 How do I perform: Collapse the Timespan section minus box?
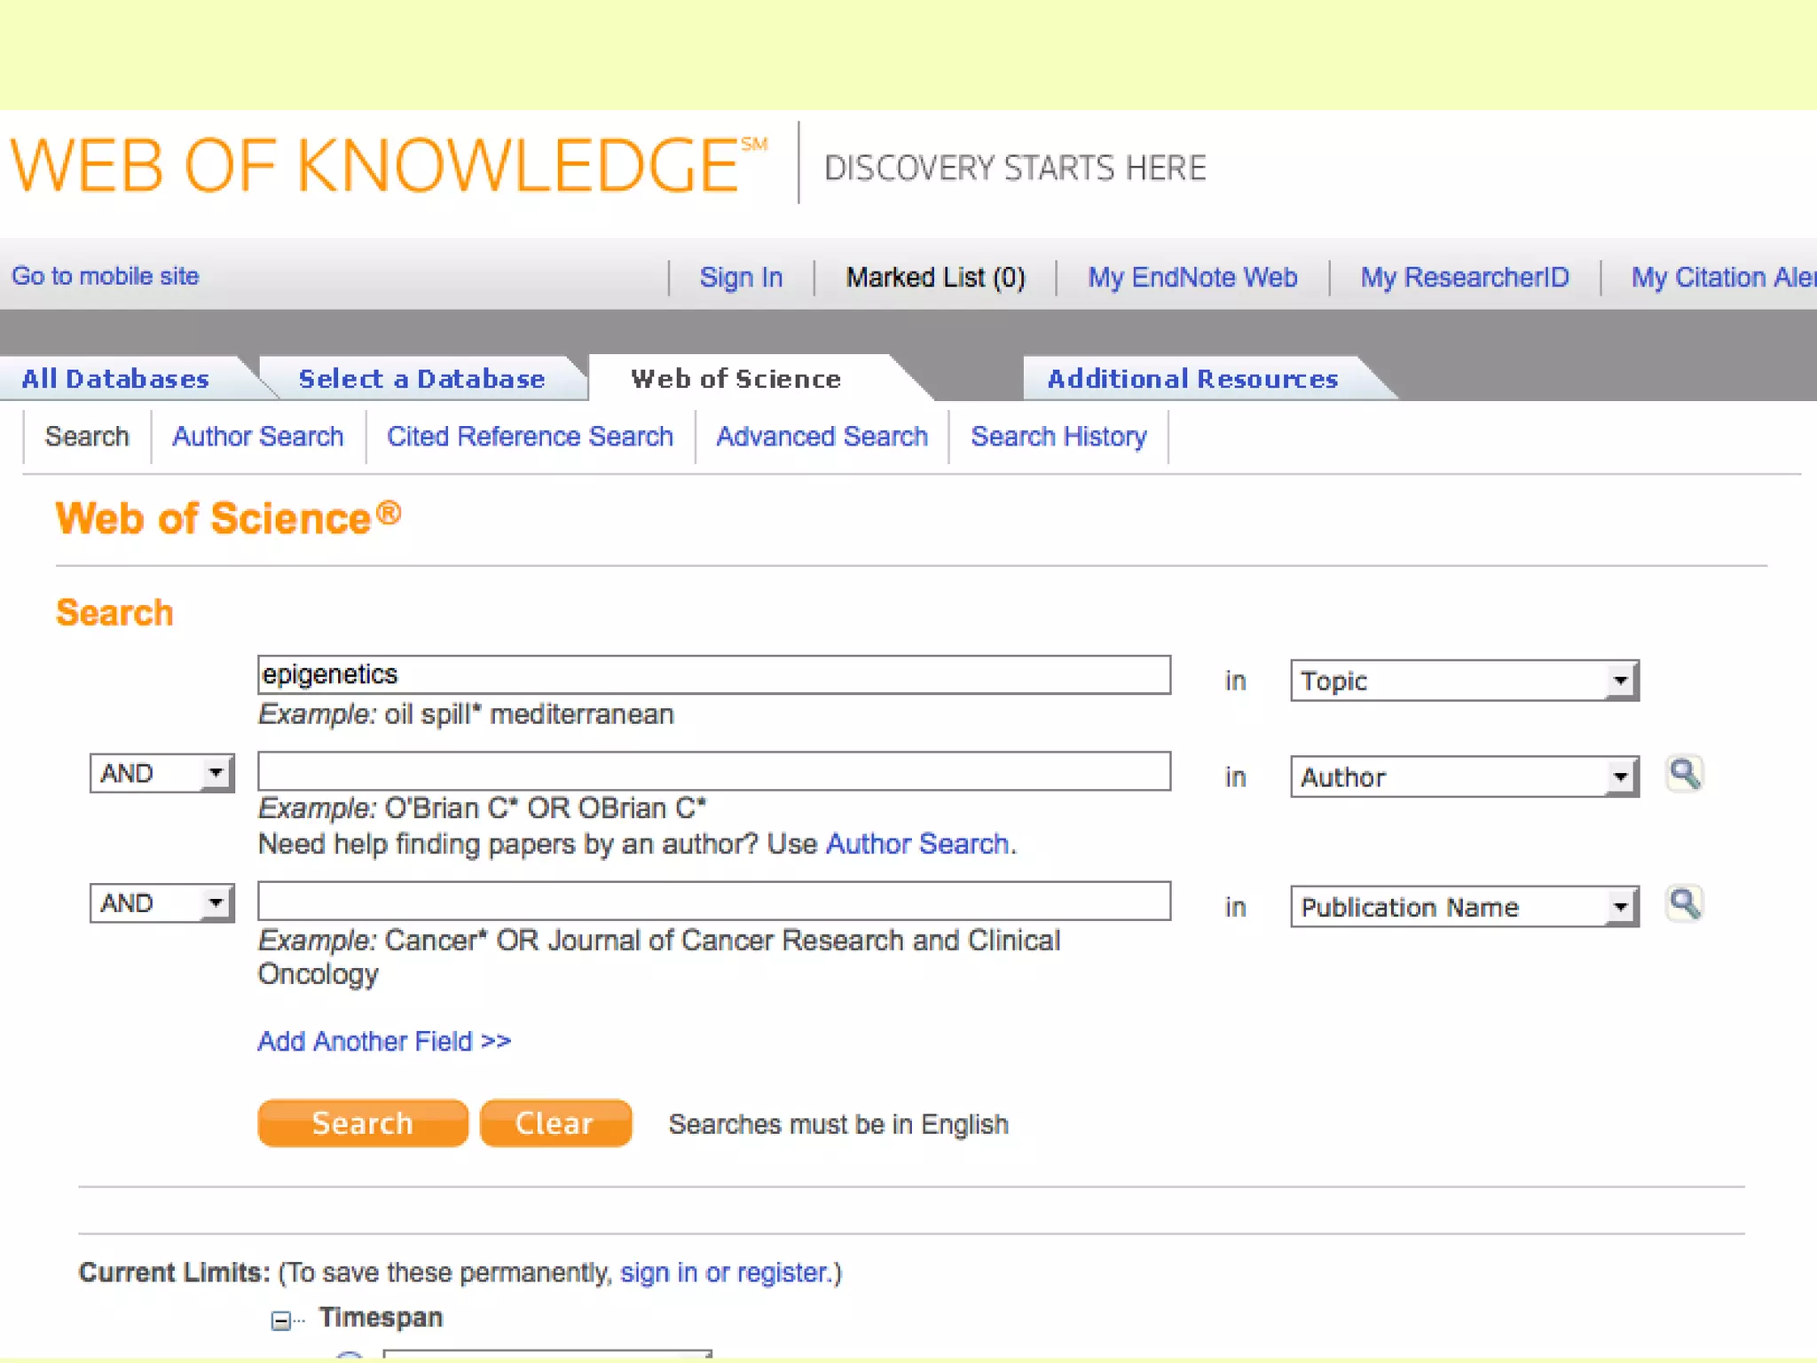click(x=280, y=1320)
